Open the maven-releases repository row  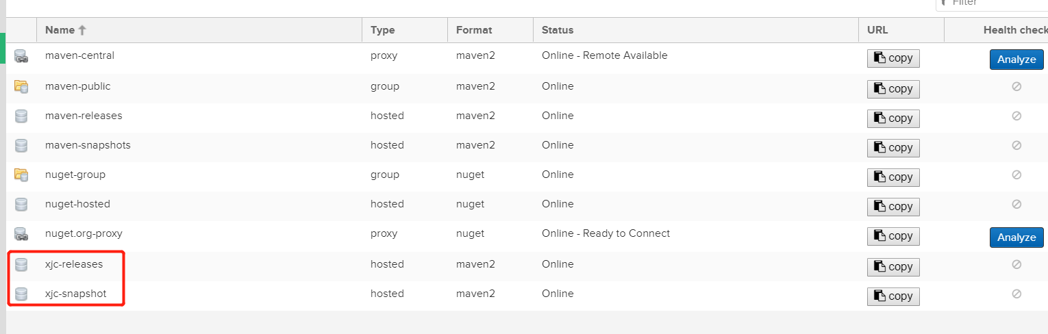tap(84, 116)
